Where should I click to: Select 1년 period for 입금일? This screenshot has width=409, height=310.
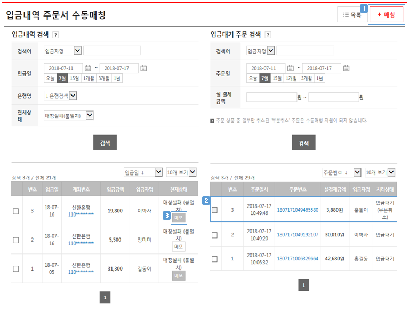point(117,78)
